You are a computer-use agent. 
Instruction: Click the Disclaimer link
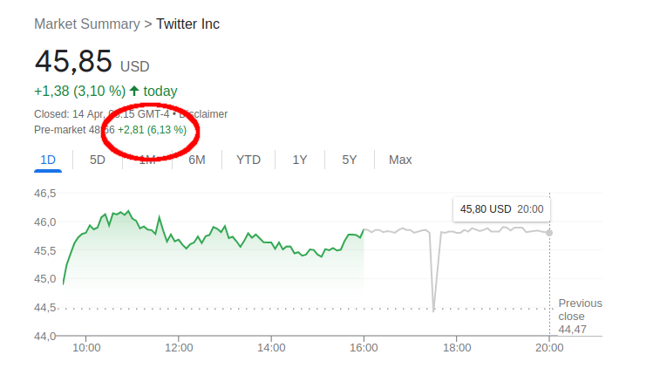point(203,114)
